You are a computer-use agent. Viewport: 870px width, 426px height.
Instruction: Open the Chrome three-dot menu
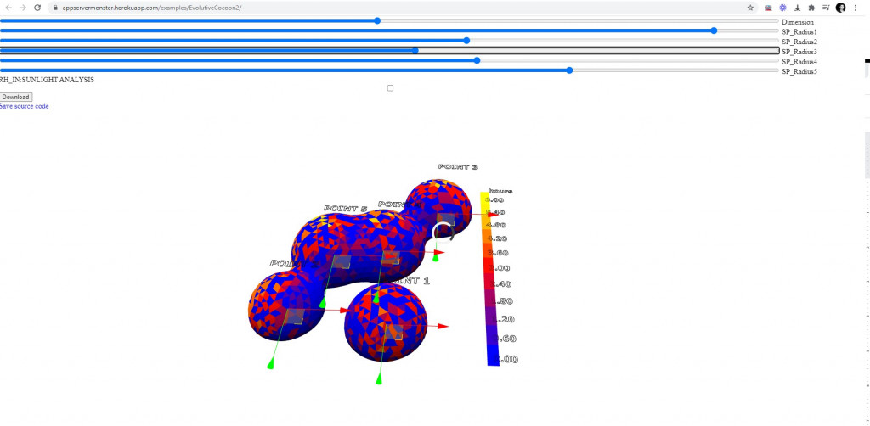[x=856, y=7]
